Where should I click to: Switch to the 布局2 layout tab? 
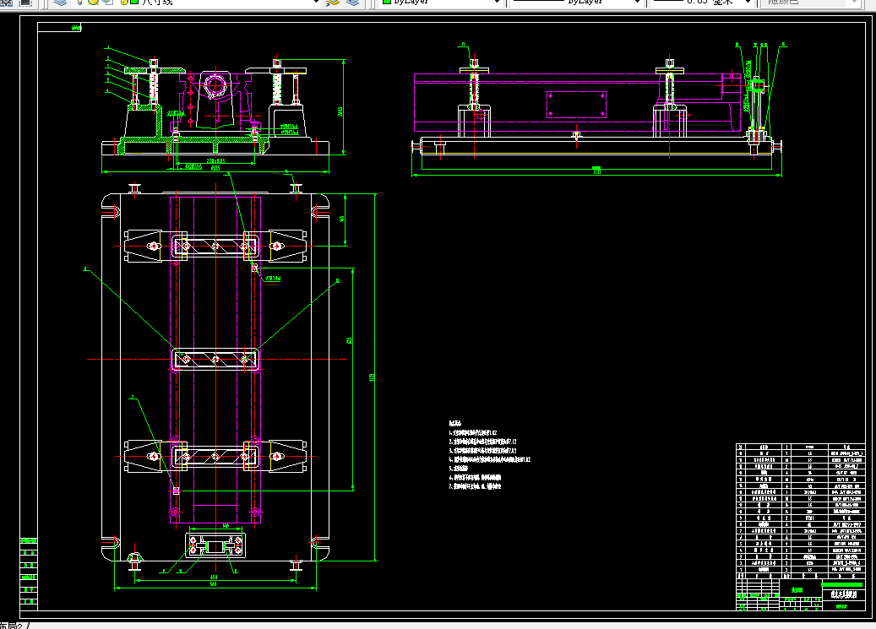click(x=13, y=626)
